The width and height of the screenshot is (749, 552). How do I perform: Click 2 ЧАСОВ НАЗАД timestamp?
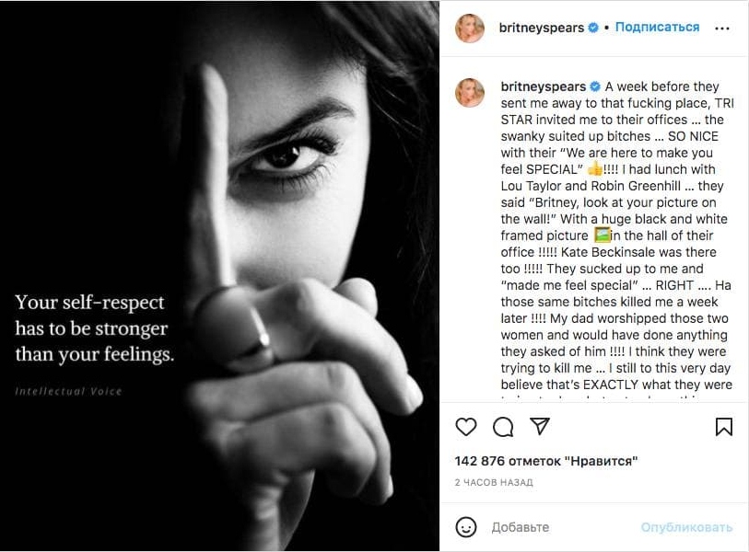[x=494, y=482]
